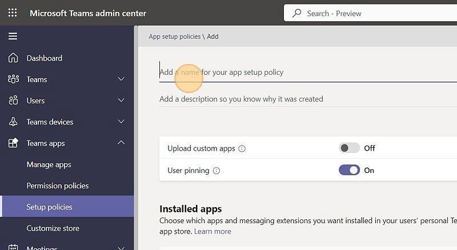The image size is (457, 250).
Task: Collapse the Teams apps chevron
Action: click(x=121, y=143)
